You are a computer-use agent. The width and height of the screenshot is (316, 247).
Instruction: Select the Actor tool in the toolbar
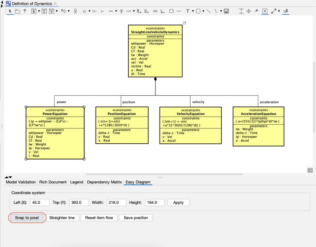click(x=76, y=11)
